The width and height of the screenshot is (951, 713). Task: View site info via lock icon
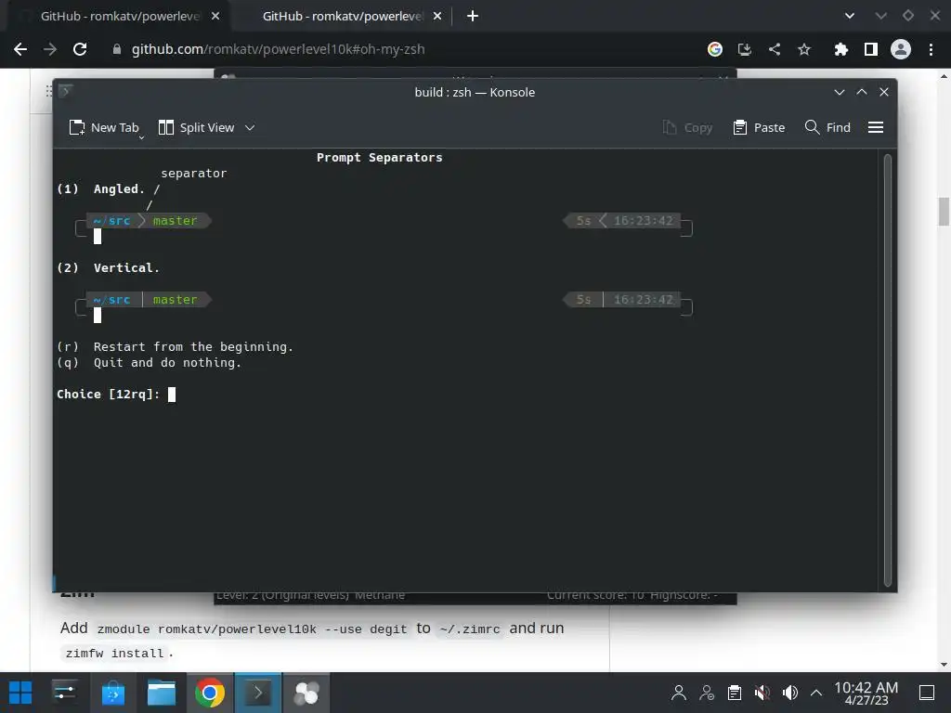click(116, 49)
